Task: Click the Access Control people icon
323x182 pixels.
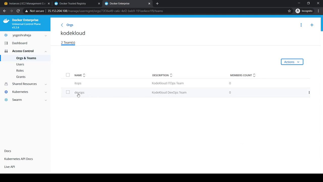Action: point(6,51)
